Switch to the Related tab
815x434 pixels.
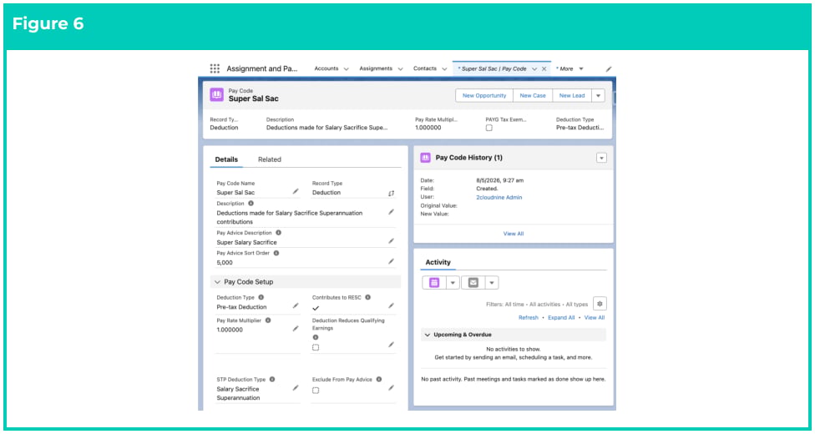coord(269,159)
